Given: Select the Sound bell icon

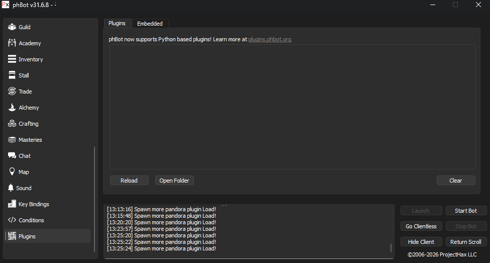Looking at the screenshot, I should 12,188.
